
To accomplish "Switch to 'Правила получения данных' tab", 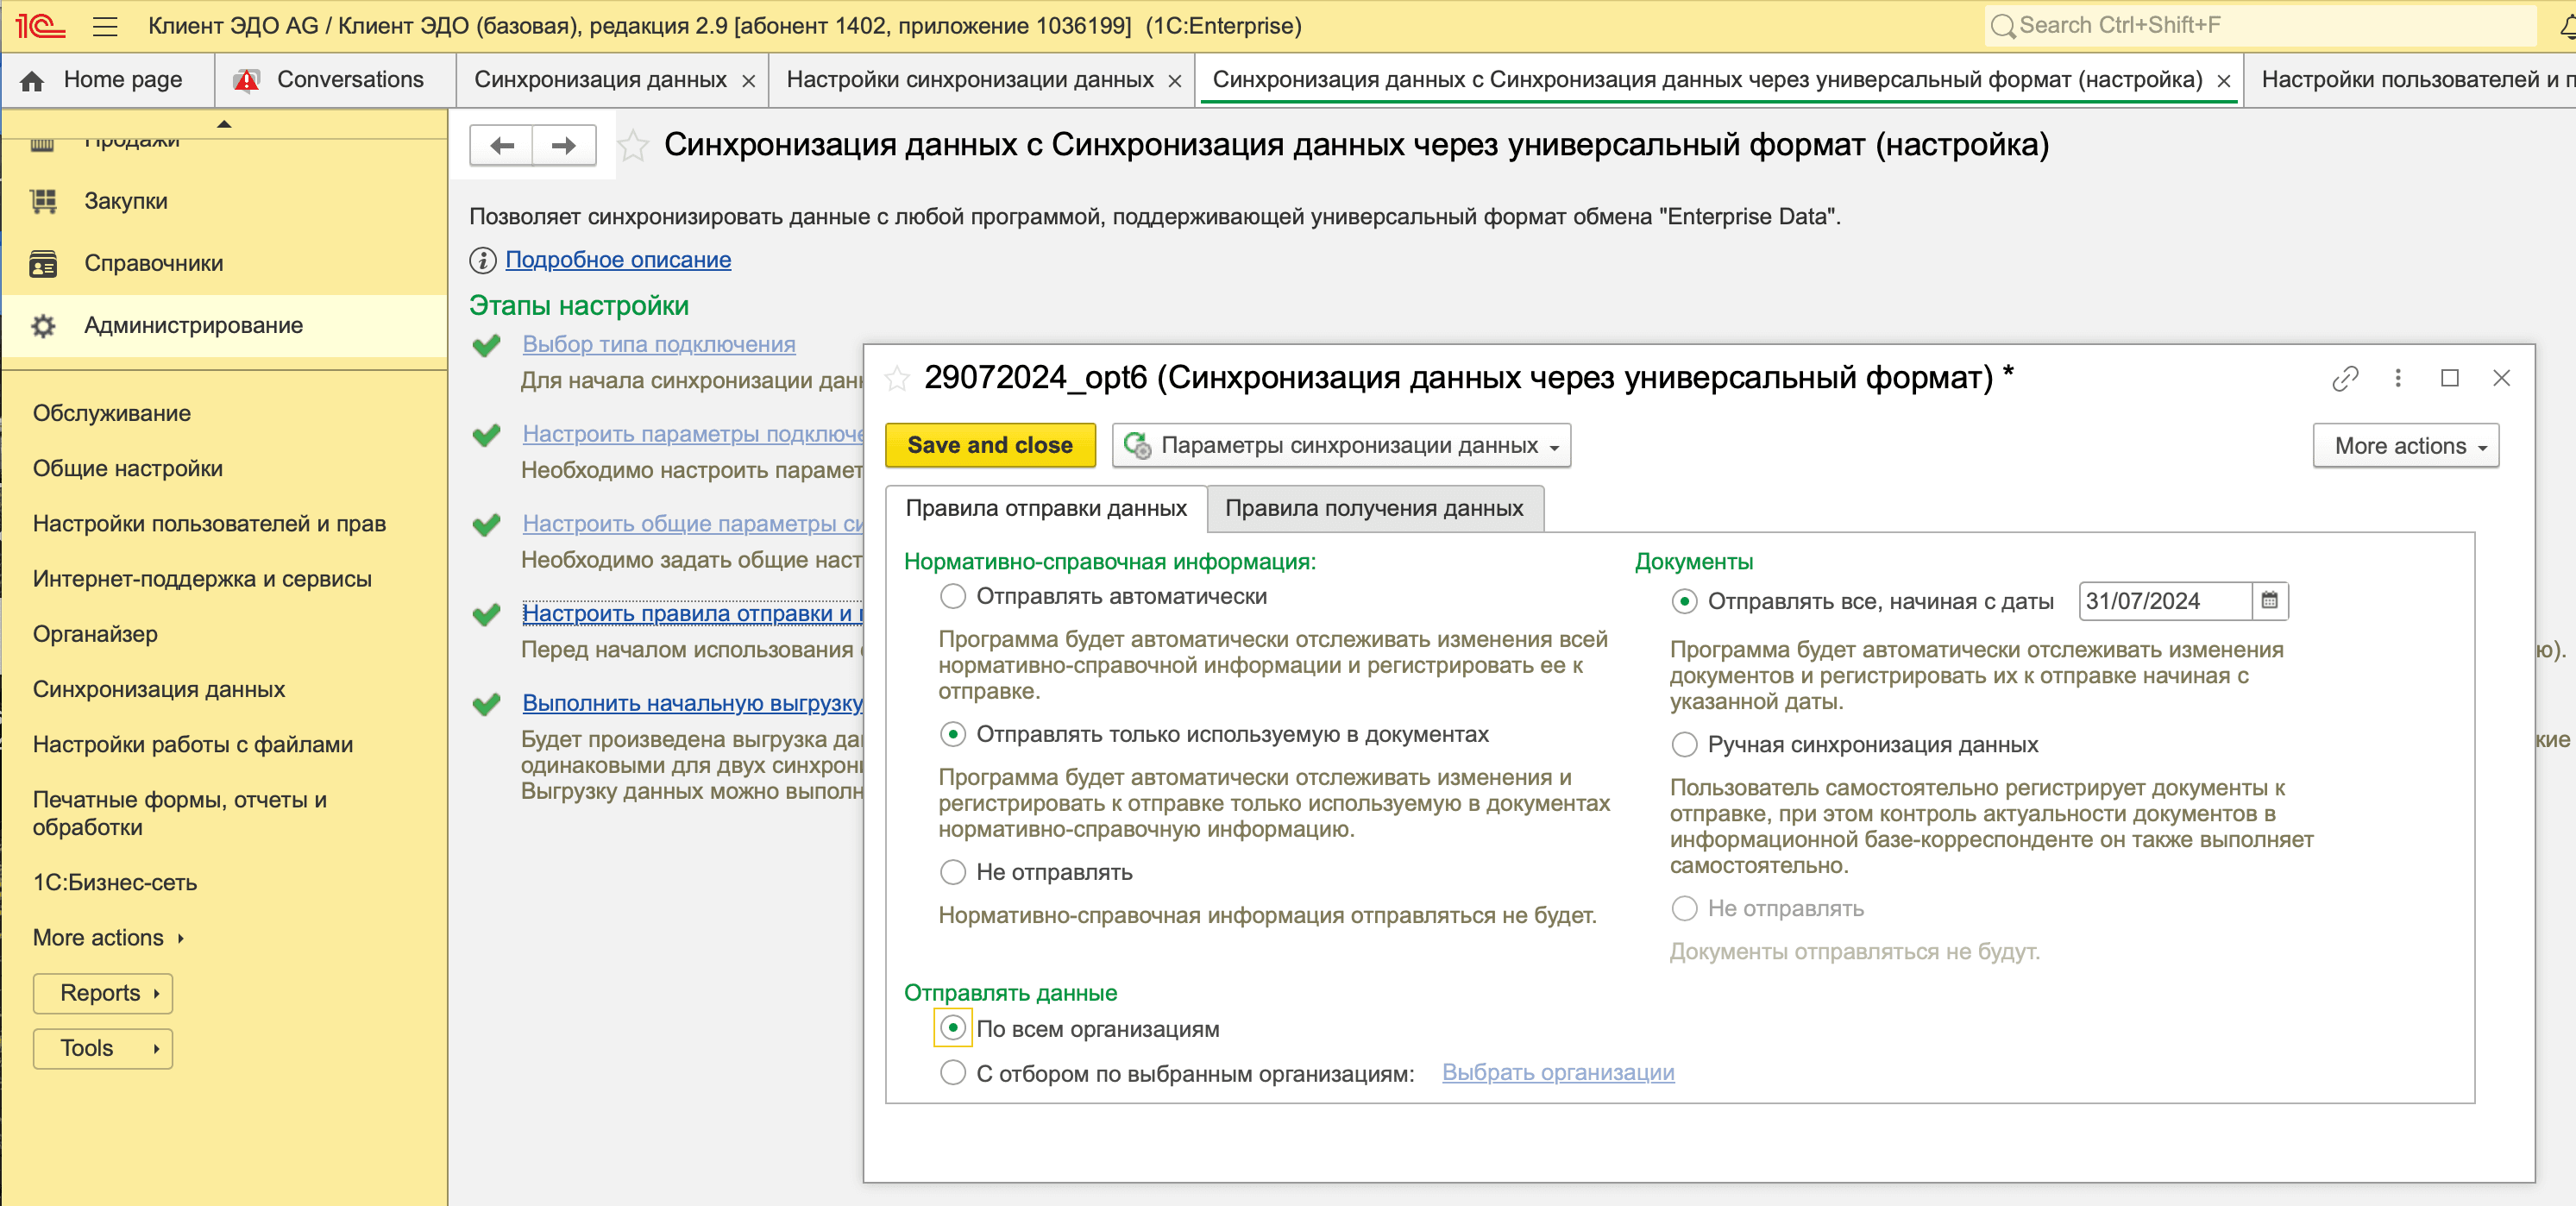I will [1376, 509].
